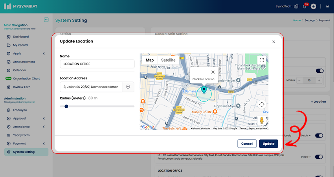Open My Record folder icon
334x177 pixels.
pos(9,45)
